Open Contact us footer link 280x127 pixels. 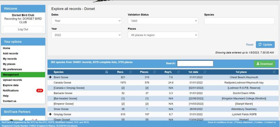[270, 122]
